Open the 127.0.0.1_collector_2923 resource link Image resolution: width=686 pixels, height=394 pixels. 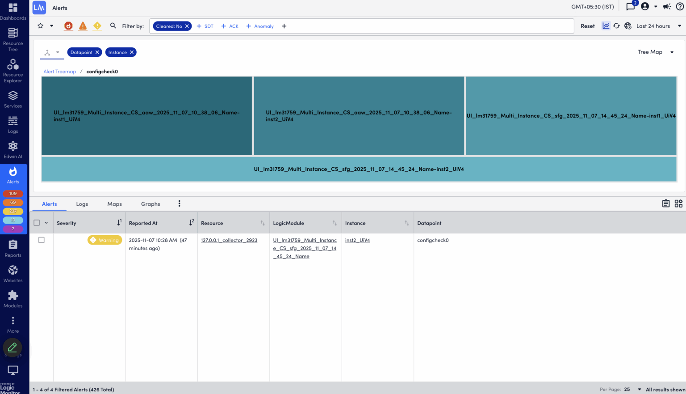coord(229,240)
